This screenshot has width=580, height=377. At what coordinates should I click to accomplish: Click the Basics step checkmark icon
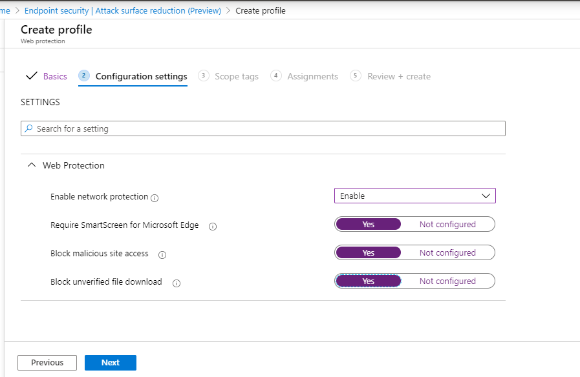tap(31, 76)
